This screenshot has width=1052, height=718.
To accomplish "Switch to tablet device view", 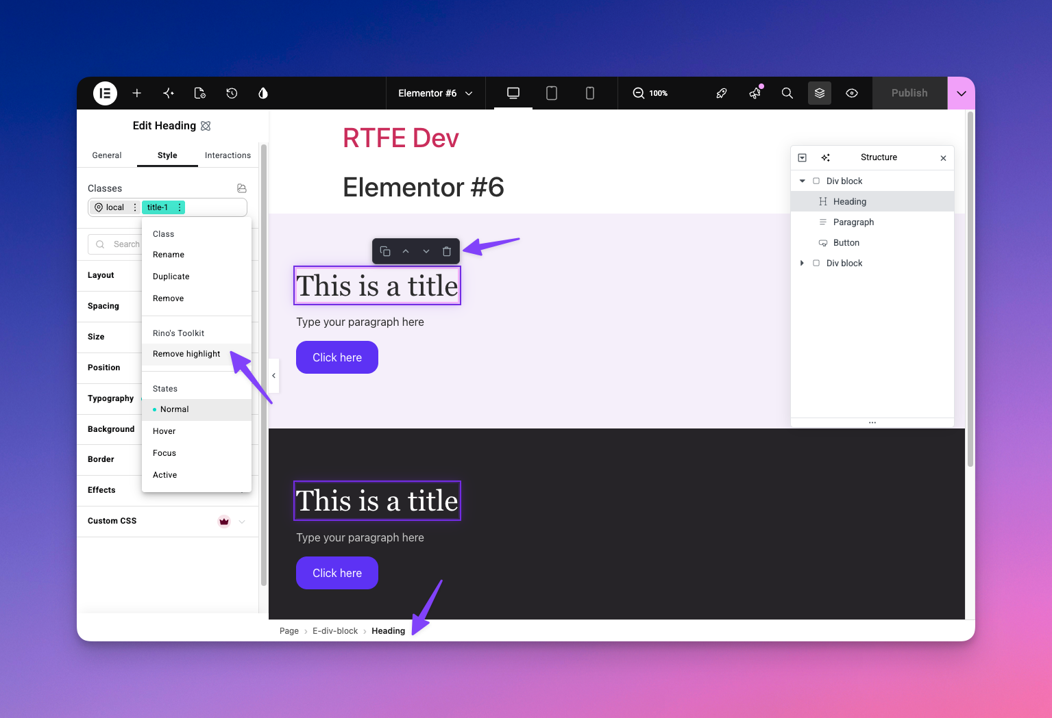I will pos(552,93).
